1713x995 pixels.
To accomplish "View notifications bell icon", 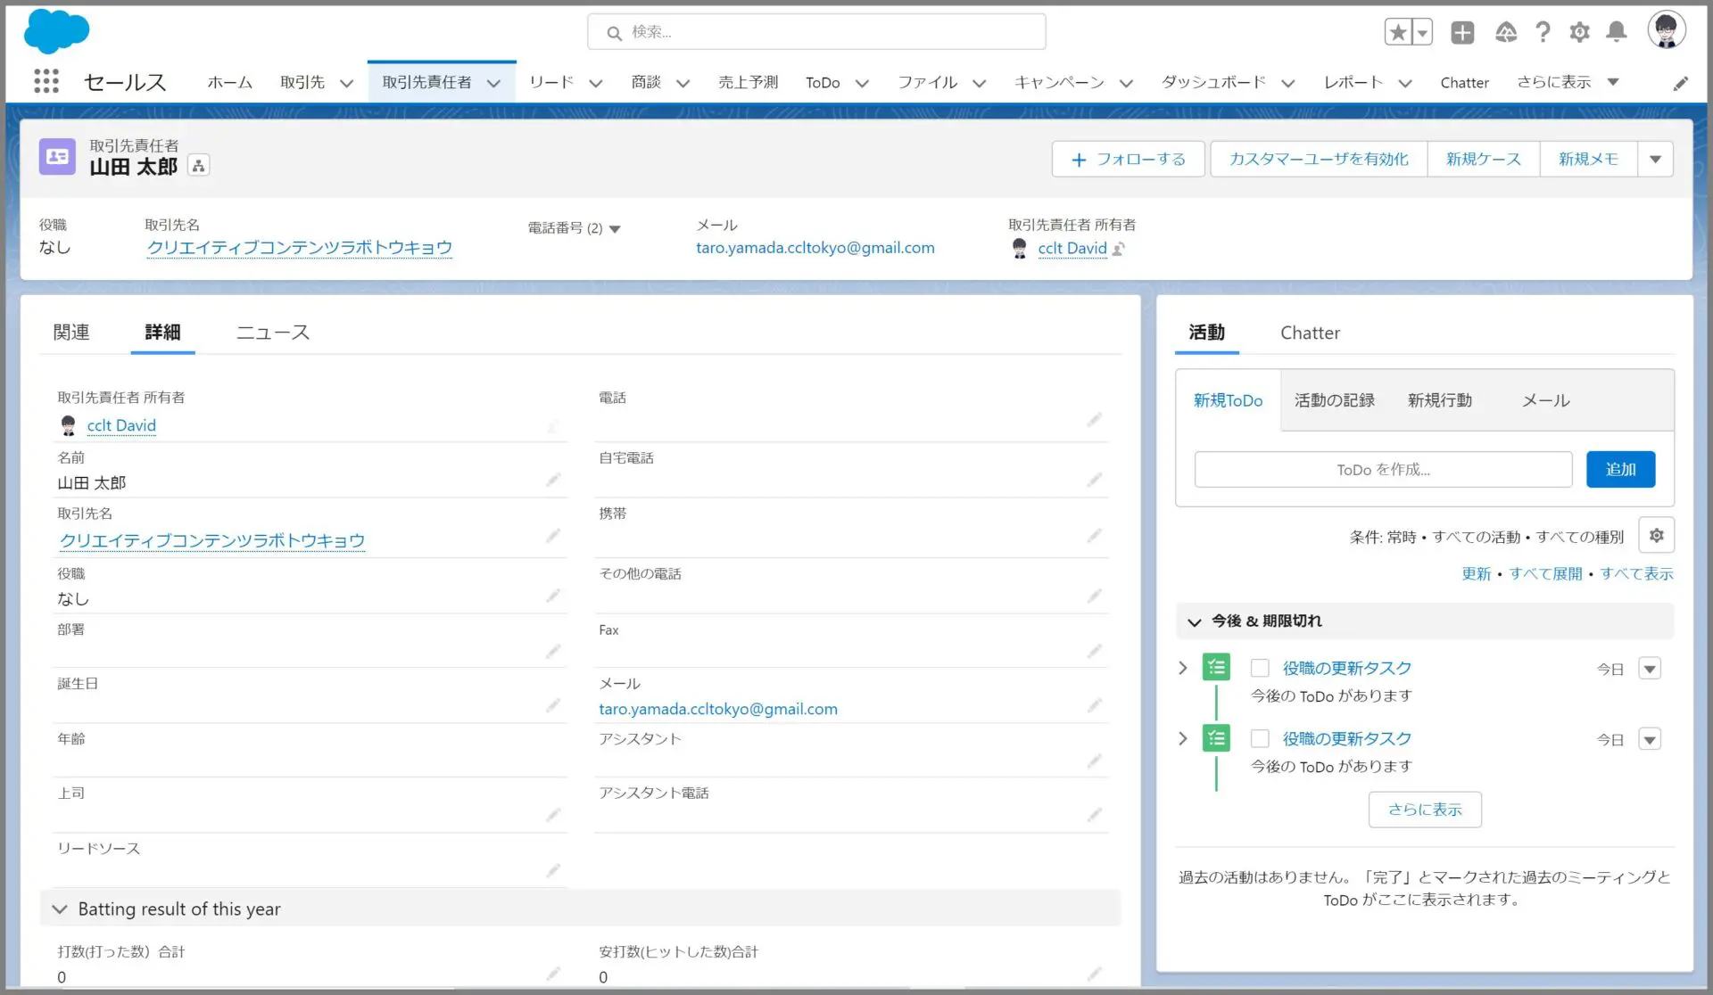I will point(1616,33).
